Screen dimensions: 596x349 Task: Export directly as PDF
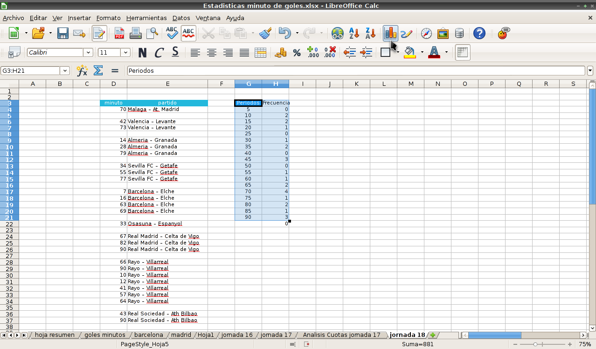pos(119,34)
